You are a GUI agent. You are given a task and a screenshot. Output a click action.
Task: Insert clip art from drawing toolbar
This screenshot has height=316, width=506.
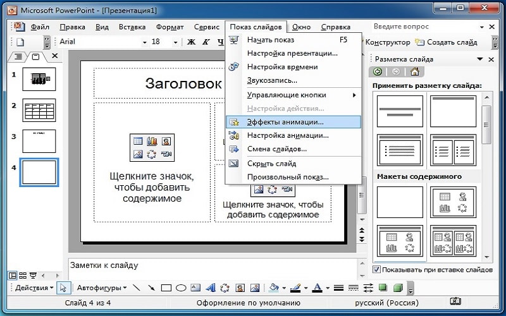coord(240,288)
